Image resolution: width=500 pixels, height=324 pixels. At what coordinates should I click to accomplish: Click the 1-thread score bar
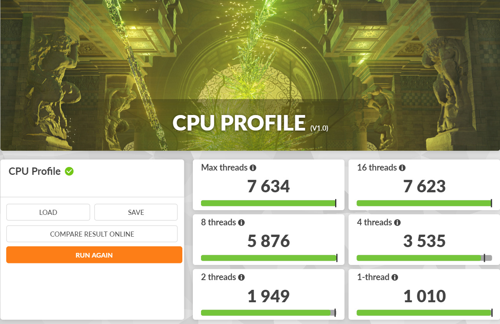click(424, 313)
